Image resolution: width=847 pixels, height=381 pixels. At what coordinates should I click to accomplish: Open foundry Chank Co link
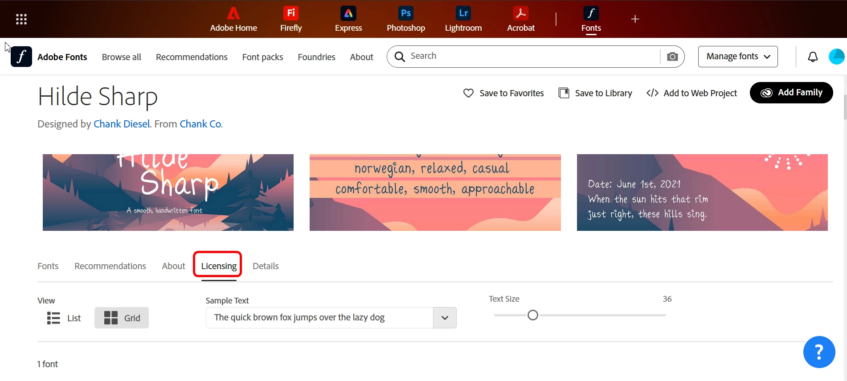point(200,124)
